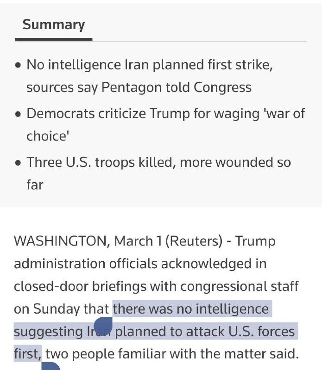Tap 'sources say Pentagon told Congress' line
The image size is (322, 370).
139,87
